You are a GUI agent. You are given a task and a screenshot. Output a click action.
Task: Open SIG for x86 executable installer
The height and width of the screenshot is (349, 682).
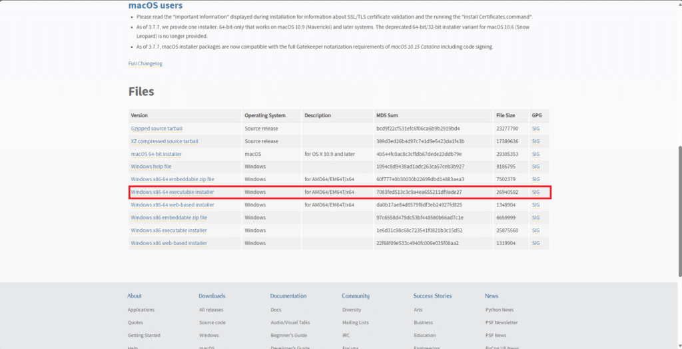pos(535,230)
